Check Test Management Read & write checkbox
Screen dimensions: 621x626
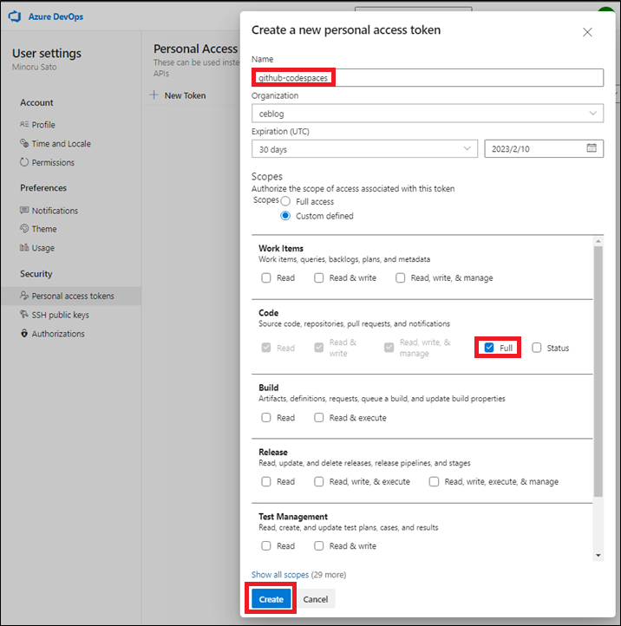[x=318, y=545]
